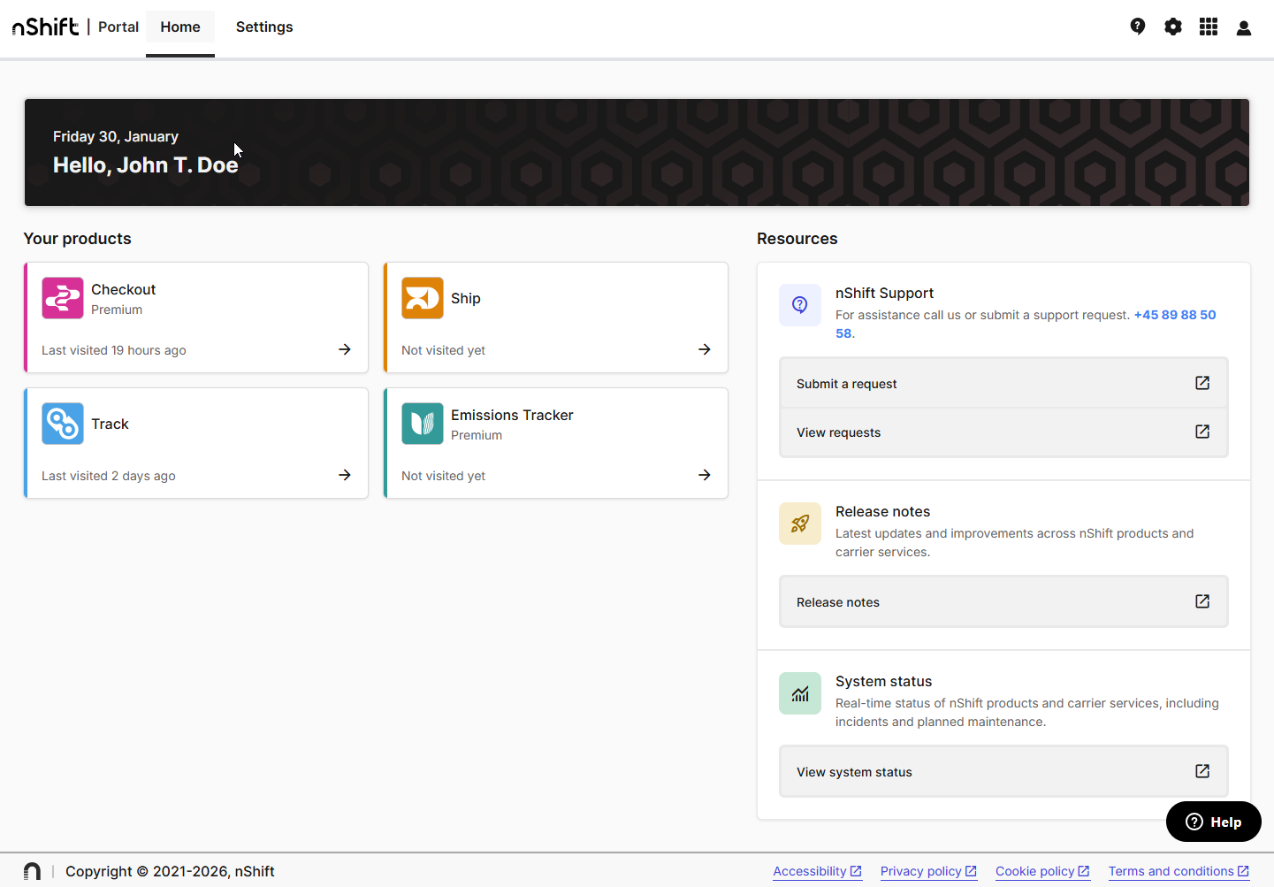
Task: Click the blue Track product icon
Action: click(63, 424)
